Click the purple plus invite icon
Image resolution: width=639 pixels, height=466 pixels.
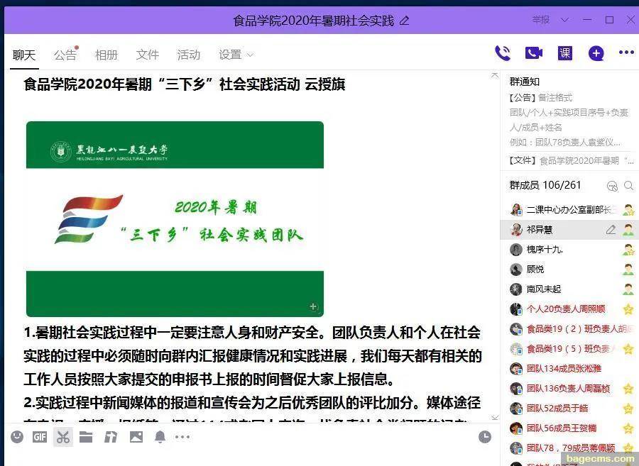(596, 53)
